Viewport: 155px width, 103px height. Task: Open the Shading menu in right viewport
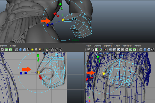tap(97, 46)
